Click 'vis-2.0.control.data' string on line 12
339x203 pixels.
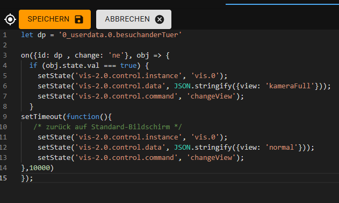click(120, 148)
